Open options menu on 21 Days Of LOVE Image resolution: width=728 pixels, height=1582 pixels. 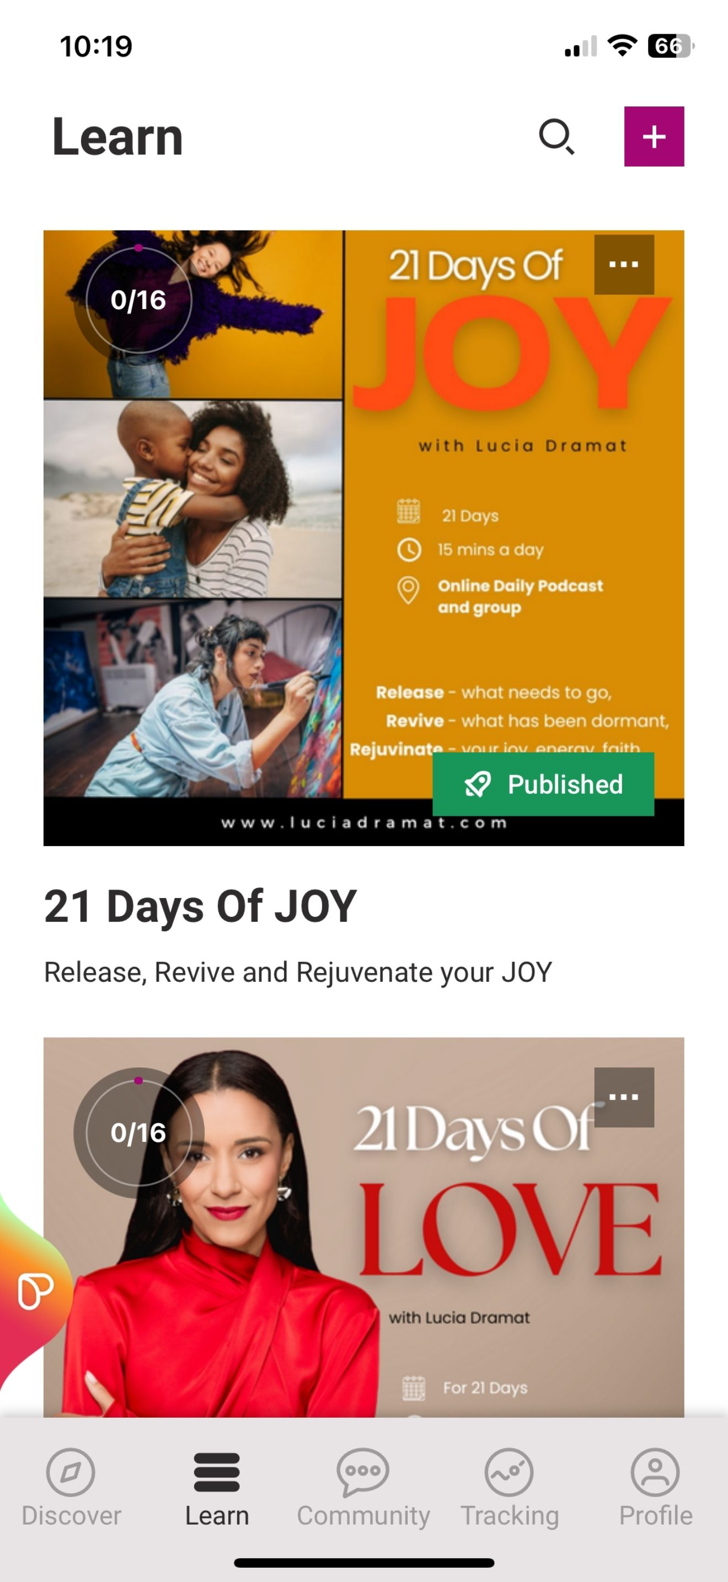(x=624, y=1097)
